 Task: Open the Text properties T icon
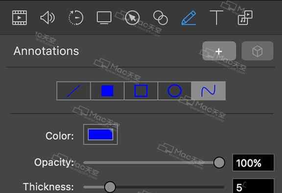(x=216, y=18)
